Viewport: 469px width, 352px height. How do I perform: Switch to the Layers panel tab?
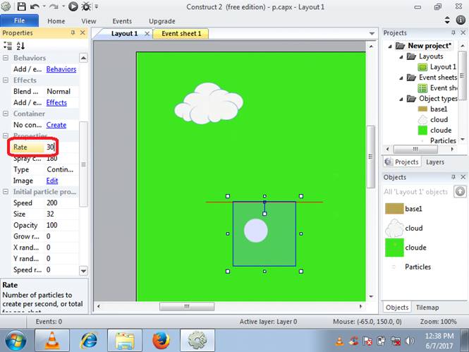point(435,162)
